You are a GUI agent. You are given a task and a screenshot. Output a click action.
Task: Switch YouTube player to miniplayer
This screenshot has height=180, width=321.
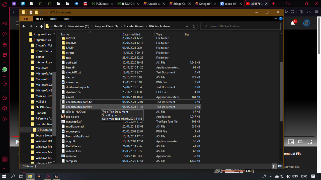(291, 142)
